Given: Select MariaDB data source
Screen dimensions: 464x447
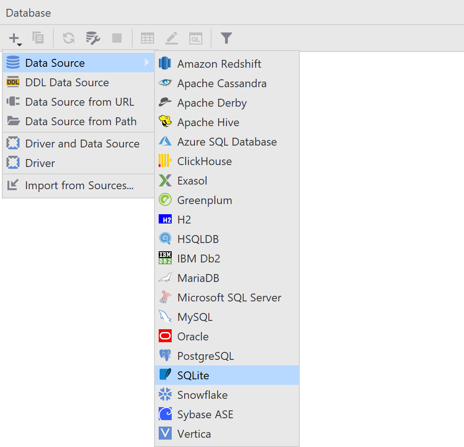Looking at the screenshot, I should click(x=227, y=278).
